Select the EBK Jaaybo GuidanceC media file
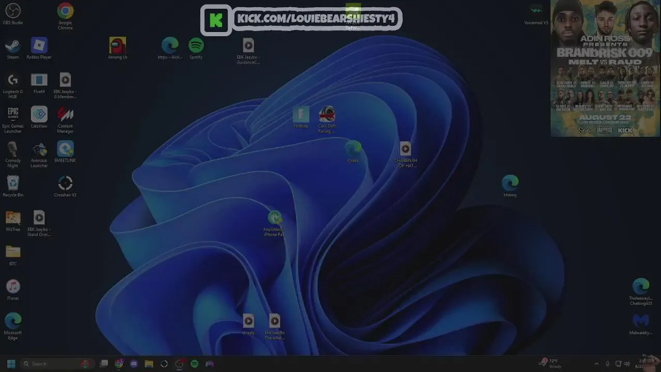The image size is (661, 372). [248, 51]
